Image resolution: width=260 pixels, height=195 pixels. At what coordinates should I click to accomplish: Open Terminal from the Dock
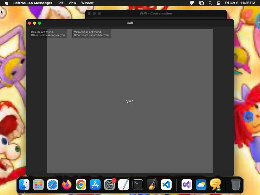tap(138, 184)
